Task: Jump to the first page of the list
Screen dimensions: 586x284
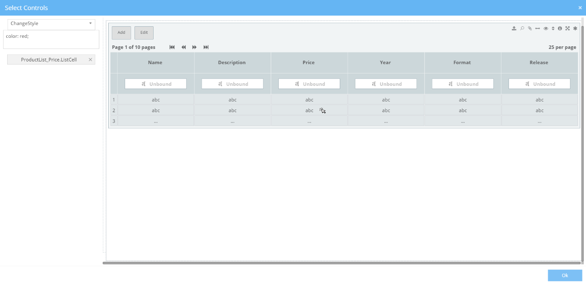Action: tap(172, 47)
